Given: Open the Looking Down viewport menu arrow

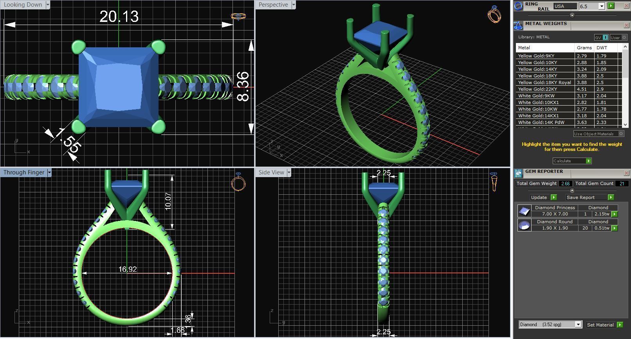Looking at the screenshot, I should click(x=48, y=5).
